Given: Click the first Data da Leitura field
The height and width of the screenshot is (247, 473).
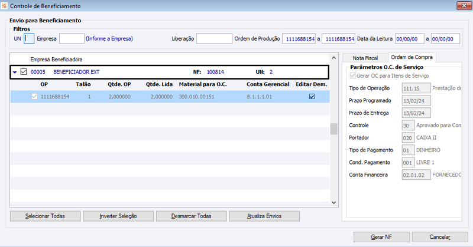Looking at the screenshot, I should [x=409, y=39].
